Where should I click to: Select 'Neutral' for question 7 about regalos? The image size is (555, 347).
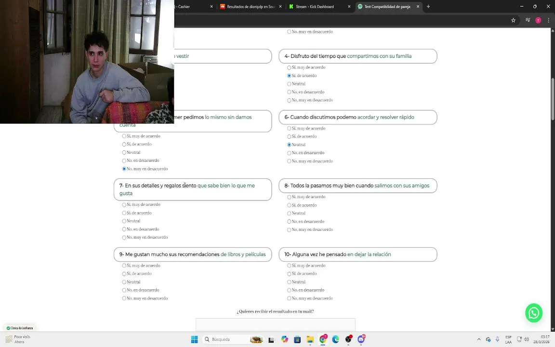click(x=124, y=221)
